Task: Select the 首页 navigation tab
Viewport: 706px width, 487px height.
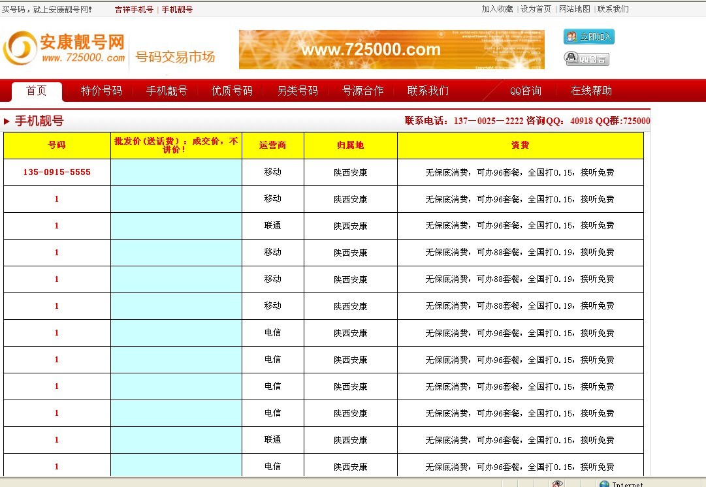Action: click(37, 91)
